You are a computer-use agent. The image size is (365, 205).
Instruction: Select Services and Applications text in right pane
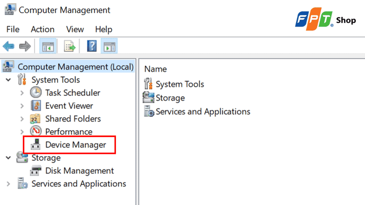point(203,112)
